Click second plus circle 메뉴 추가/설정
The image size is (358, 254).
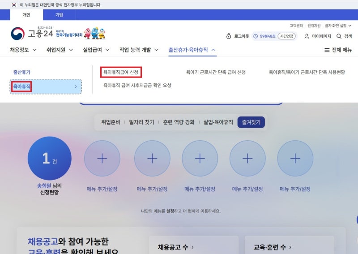152,159
